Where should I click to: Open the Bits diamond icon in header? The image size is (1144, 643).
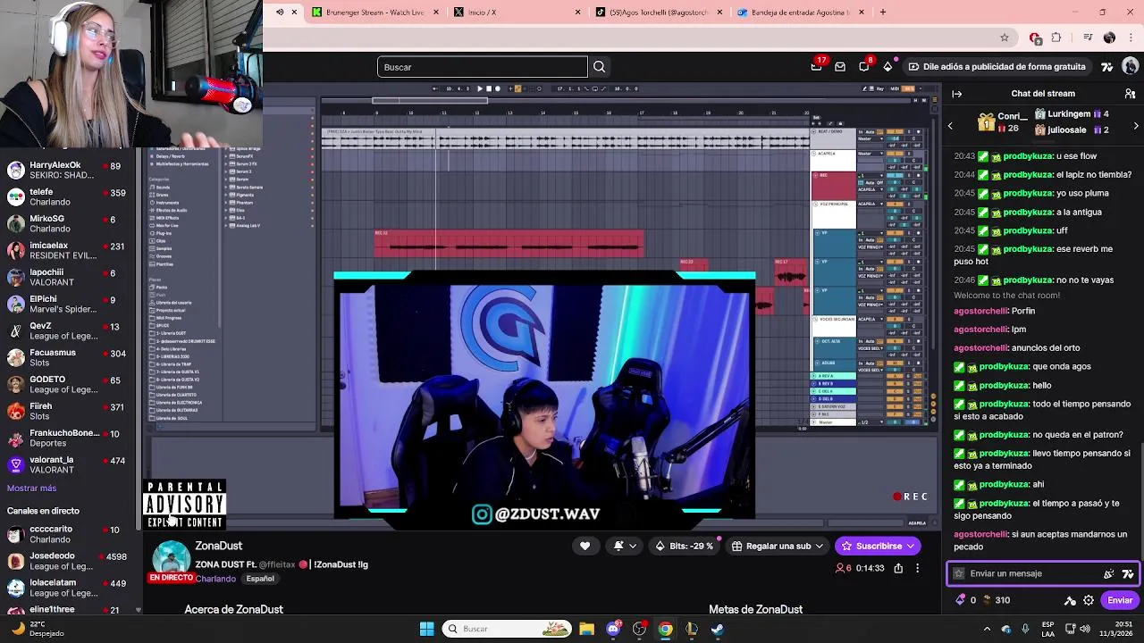click(887, 66)
